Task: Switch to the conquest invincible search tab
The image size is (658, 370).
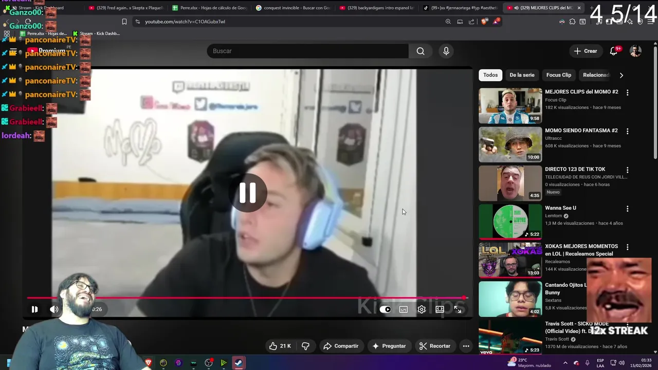Action: pos(293,8)
